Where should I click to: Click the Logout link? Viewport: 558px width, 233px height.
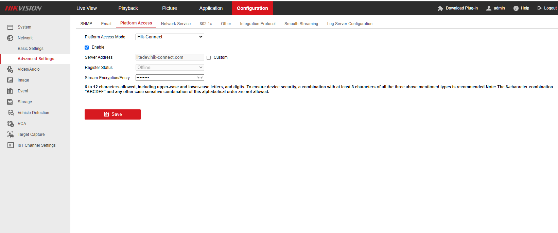[547, 8]
